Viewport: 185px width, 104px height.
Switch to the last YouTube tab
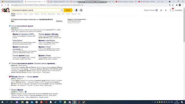coord(148,2)
